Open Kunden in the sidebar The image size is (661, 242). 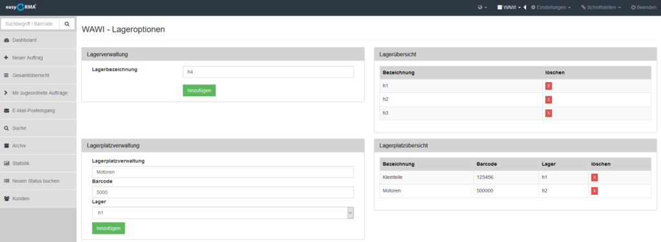(x=38, y=198)
